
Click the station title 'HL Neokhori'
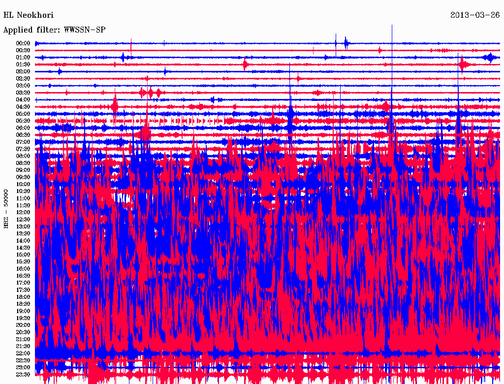click(x=28, y=15)
